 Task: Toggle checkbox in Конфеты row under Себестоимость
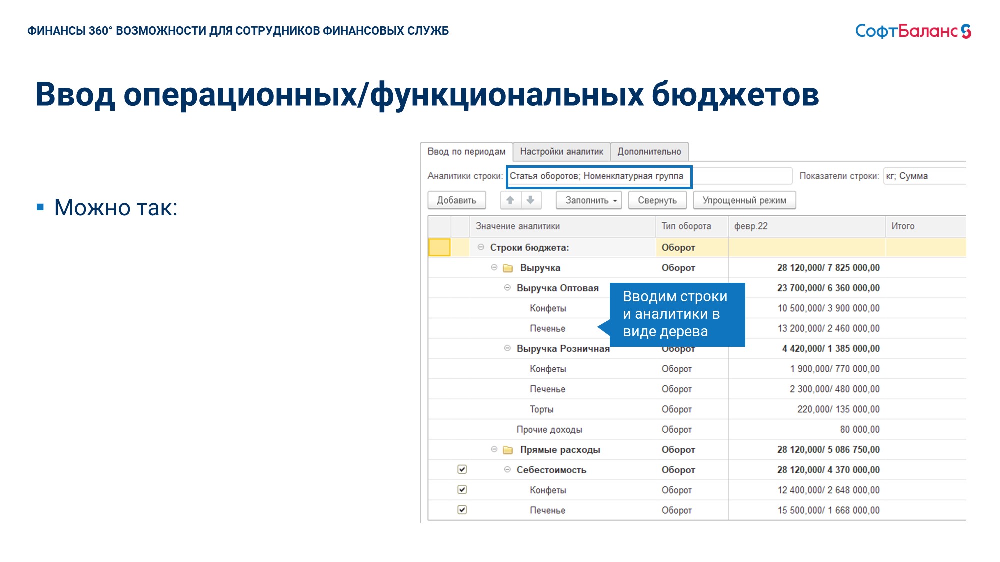click(462, 490)
